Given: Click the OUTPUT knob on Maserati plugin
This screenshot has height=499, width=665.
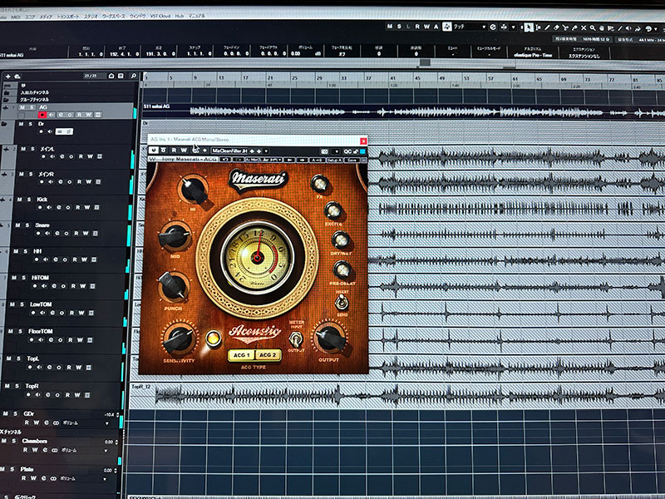Looking at the screenshot, I should [x=330, y=338].
